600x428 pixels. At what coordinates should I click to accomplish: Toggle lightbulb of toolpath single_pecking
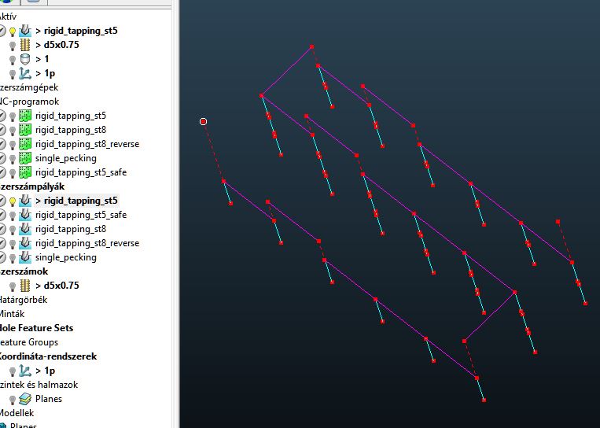[x=13, y=258]
